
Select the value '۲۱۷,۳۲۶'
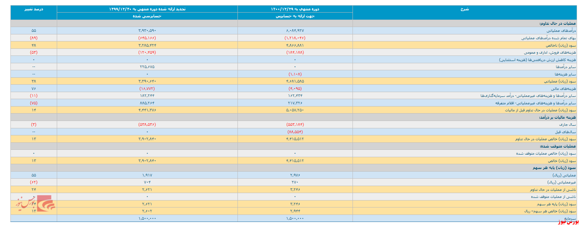(x=295, y=103)
